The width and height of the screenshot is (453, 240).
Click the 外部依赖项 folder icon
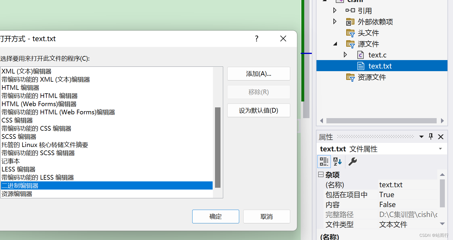pyautogui.click(x=350, y=22)
